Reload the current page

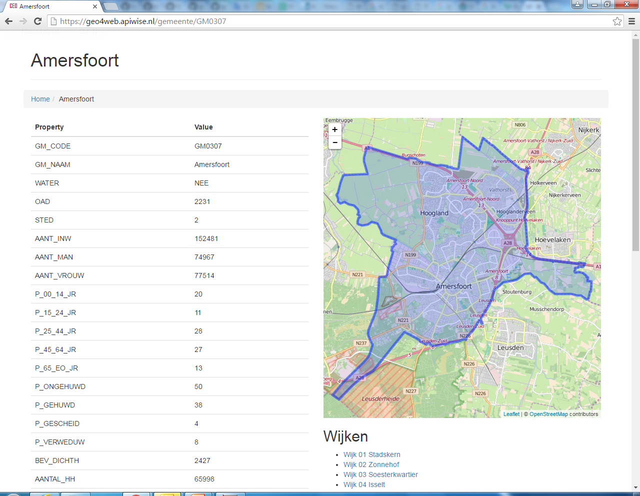[37, 21]
